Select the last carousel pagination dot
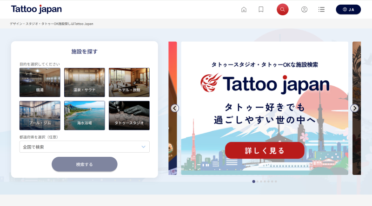Viewport: 372px width, 206px height. (276, 181)
